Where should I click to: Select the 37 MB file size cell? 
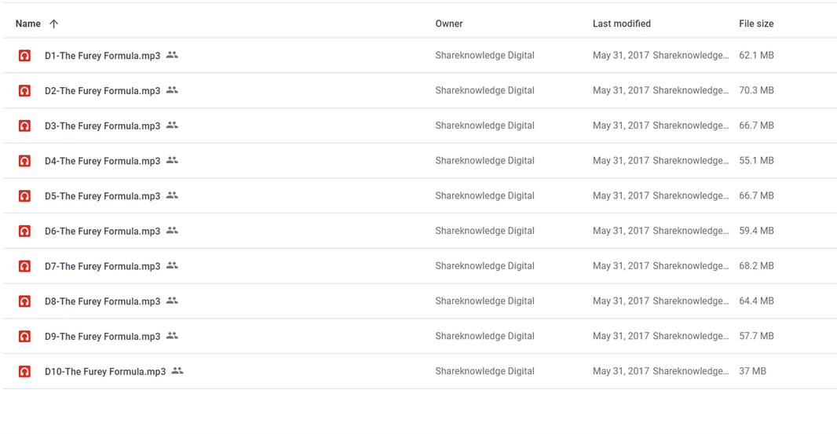click(x=752, y=371)
